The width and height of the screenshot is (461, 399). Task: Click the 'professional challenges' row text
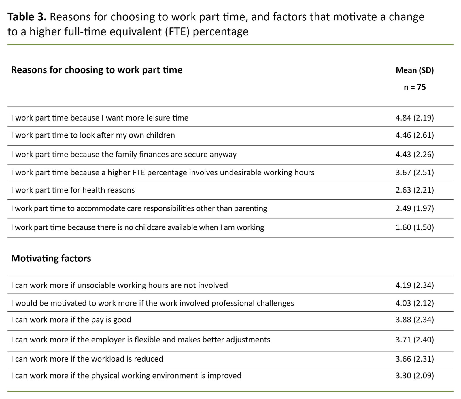(152, 303)
